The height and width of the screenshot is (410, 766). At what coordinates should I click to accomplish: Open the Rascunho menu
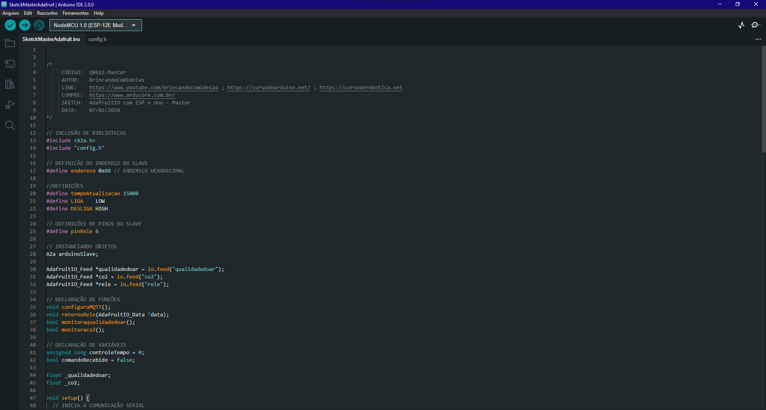(x=47, y=13)
